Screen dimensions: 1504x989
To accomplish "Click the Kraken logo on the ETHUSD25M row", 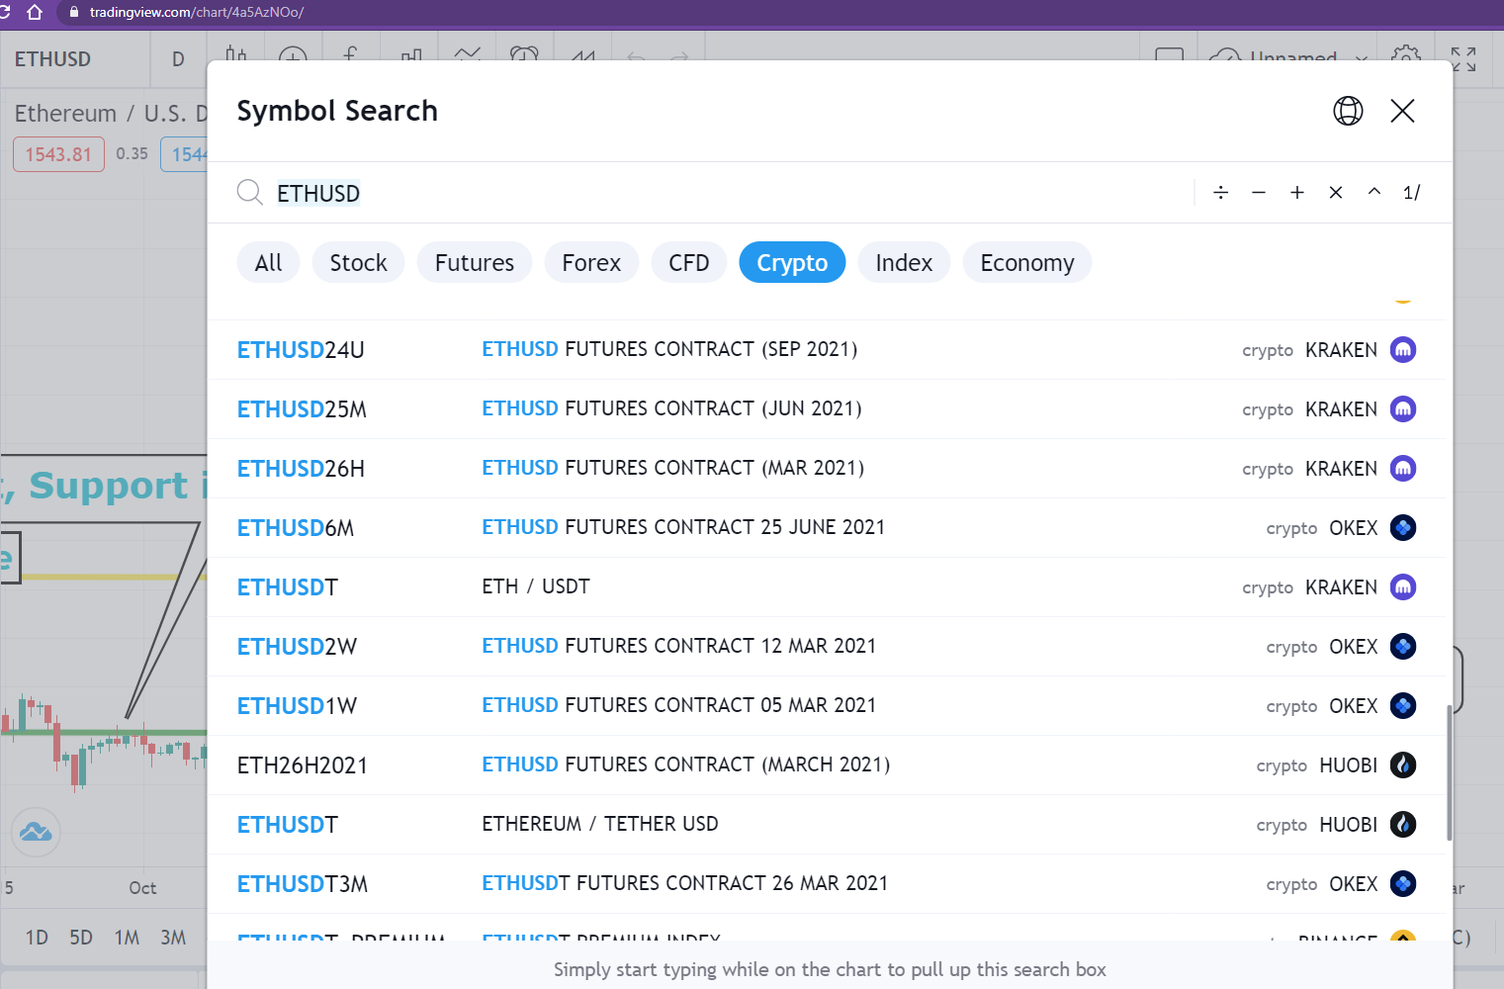I will pos(1403,408).
